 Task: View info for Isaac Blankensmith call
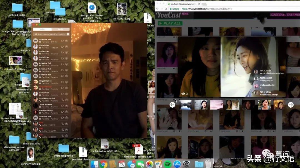click(x=67, y=100)
